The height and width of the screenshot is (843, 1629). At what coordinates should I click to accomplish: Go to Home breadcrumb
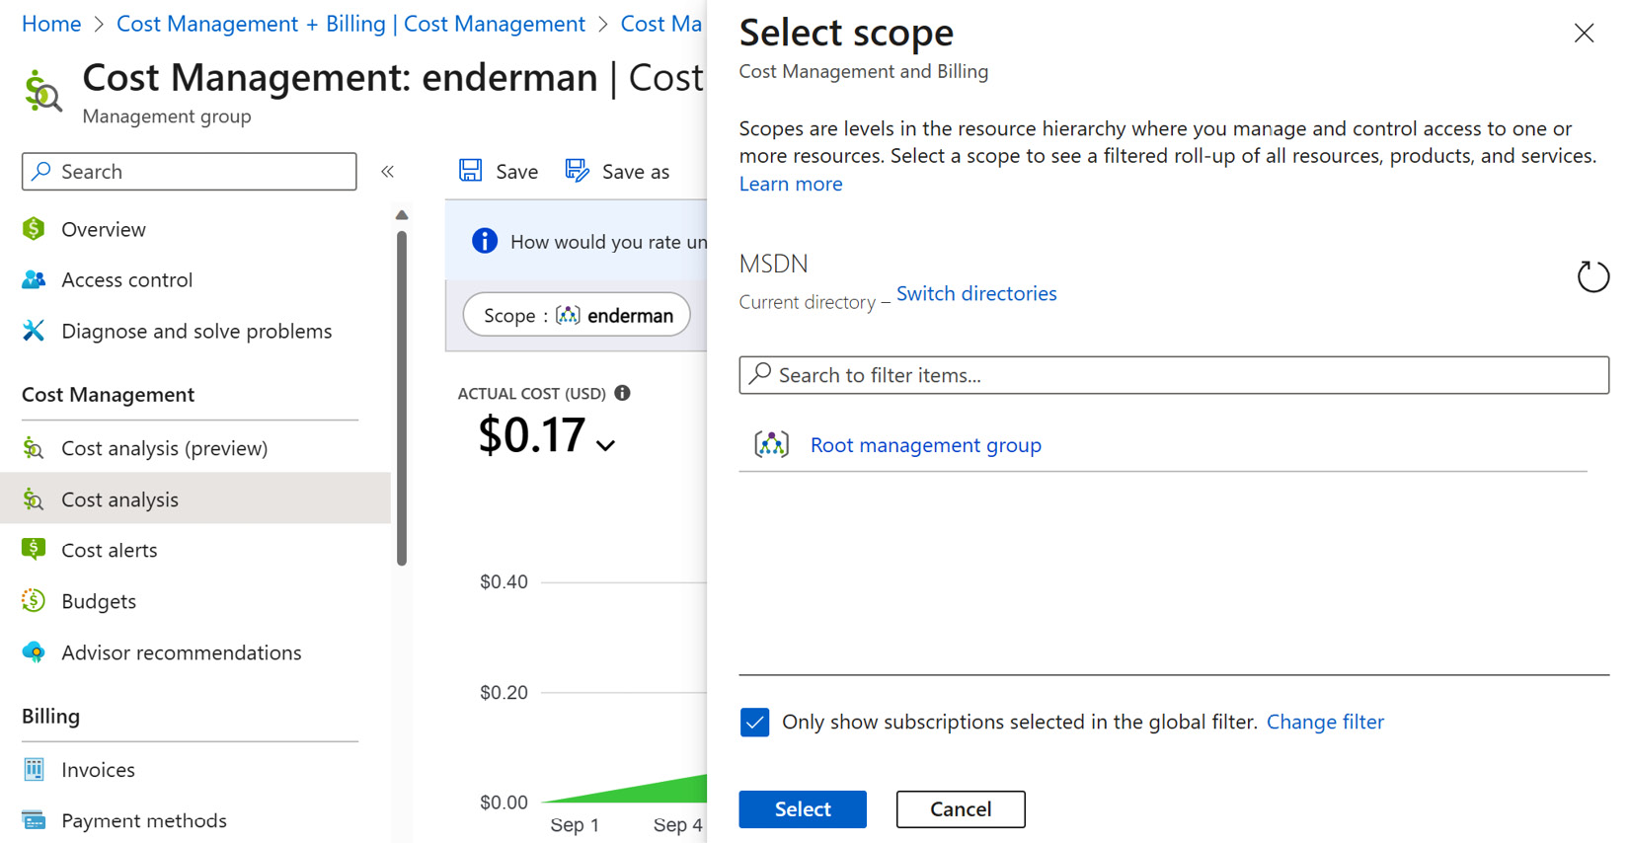point(51,24)
